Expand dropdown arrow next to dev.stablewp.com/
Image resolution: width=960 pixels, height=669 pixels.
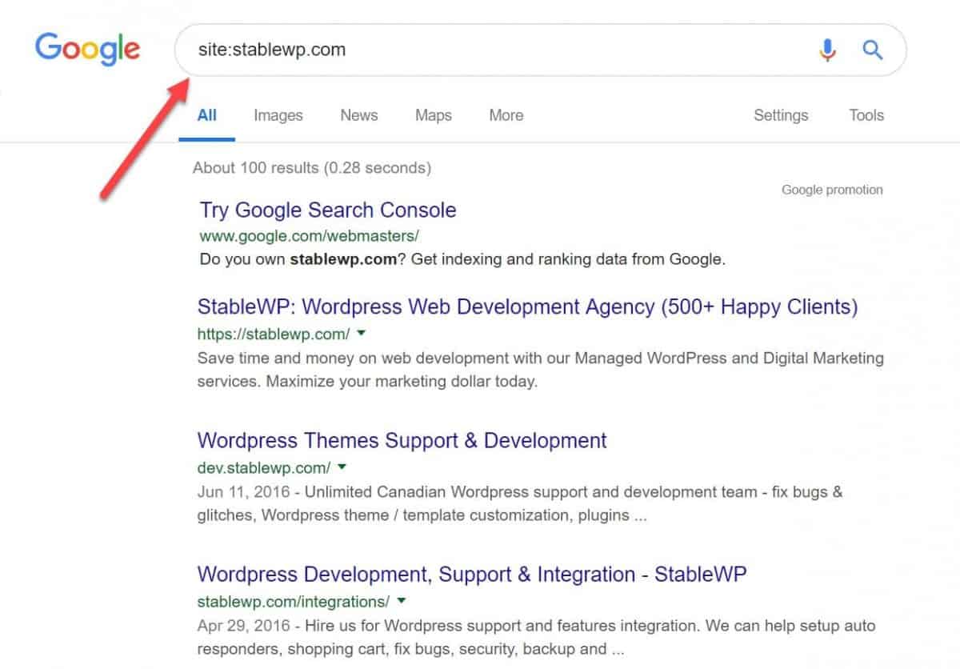pos(342,467)
